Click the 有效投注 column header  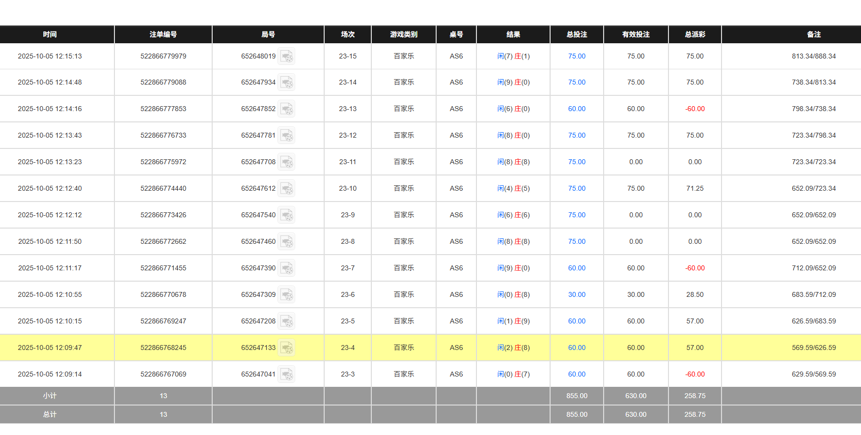(x=636, y=34)
